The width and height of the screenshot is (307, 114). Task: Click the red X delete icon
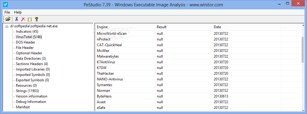tap(23, 19)
